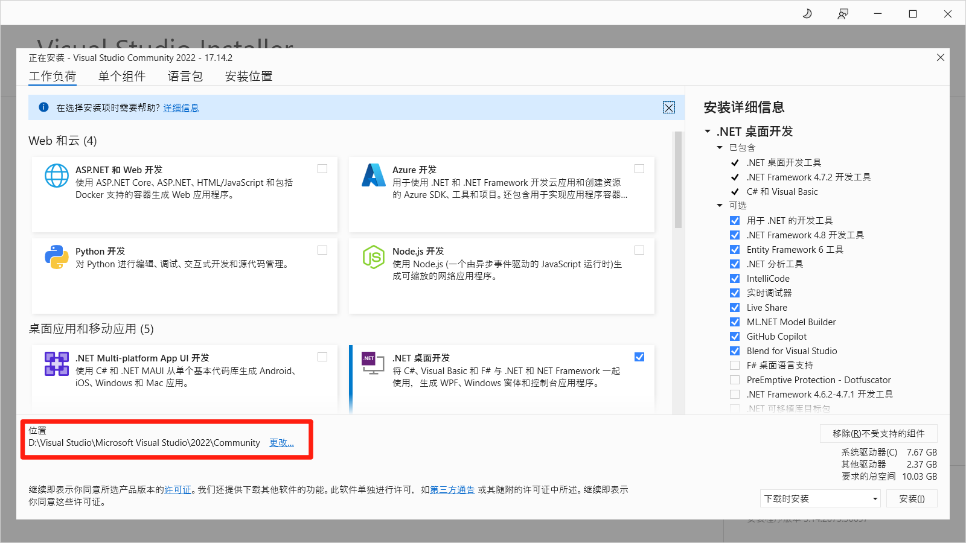Open the feedback icon in title bar
This screenshot has height=543, width=966.
[x=843, y=14]
